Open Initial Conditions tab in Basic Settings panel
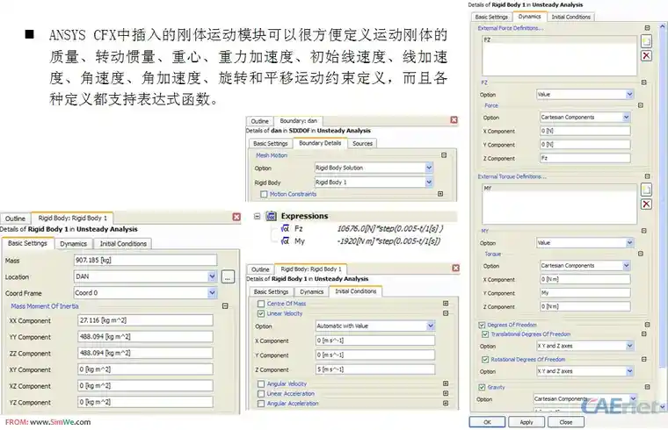 [123, 244]
